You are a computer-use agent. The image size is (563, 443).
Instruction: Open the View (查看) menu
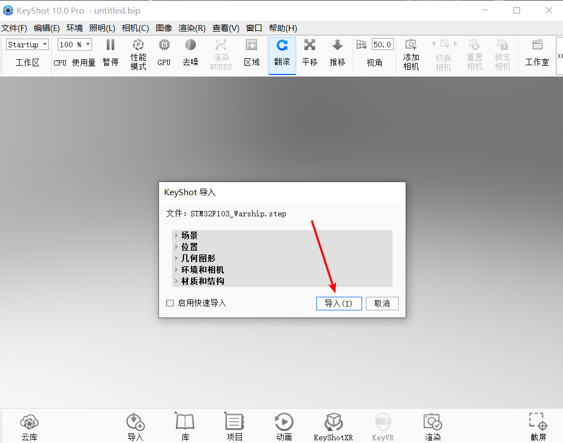226,28
